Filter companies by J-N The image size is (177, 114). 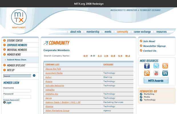tap(106, 56)
